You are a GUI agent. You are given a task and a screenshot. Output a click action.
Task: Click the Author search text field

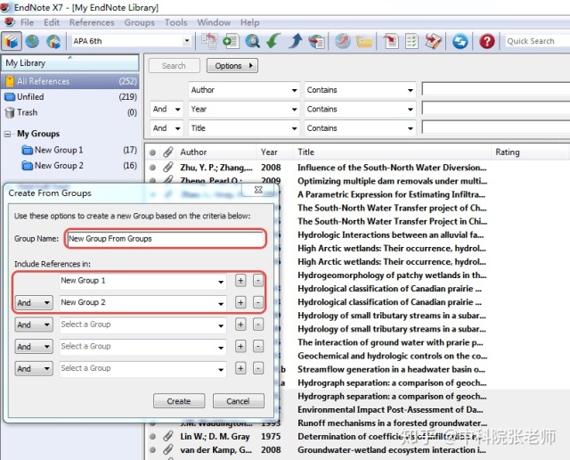click(x=495, y=89)
